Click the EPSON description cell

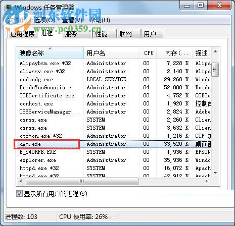(x=203, y=152)
